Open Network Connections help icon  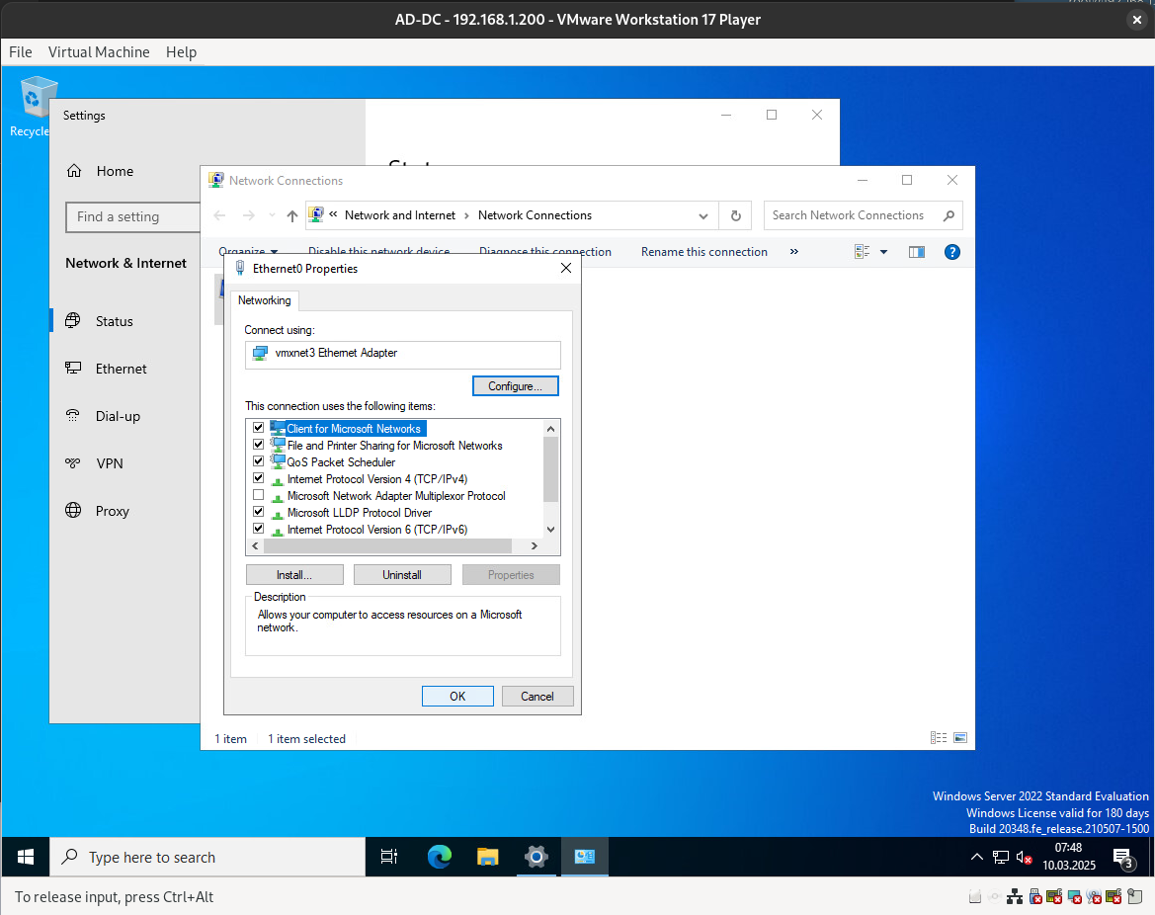(x=952, y=252)
